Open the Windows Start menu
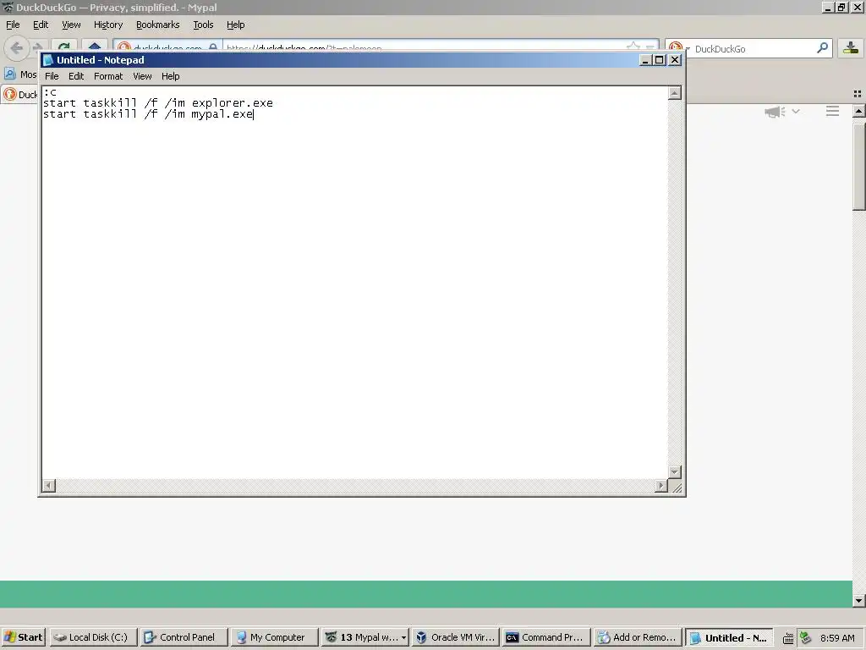Screen dimensions: 866x650 (x=24, y=637)
